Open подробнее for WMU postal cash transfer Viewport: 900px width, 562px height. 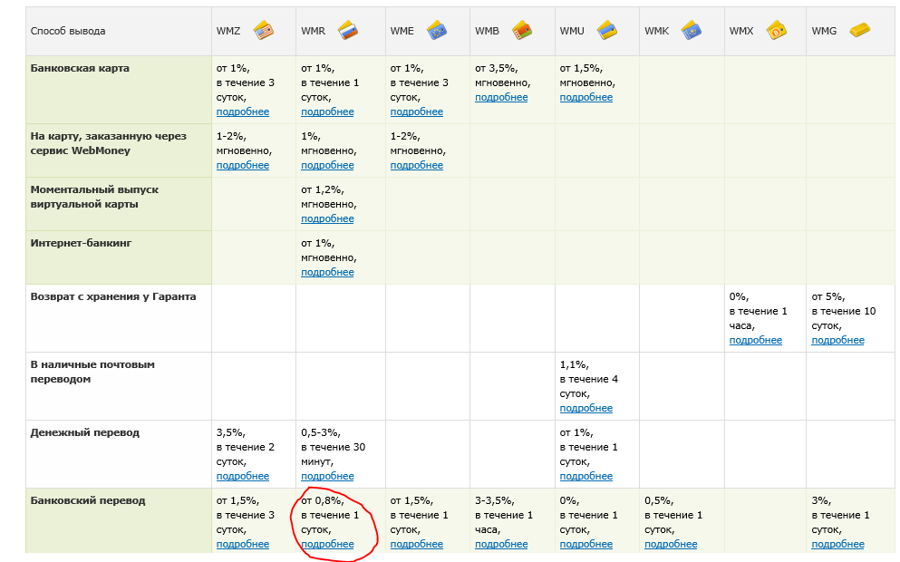point(585,408)
